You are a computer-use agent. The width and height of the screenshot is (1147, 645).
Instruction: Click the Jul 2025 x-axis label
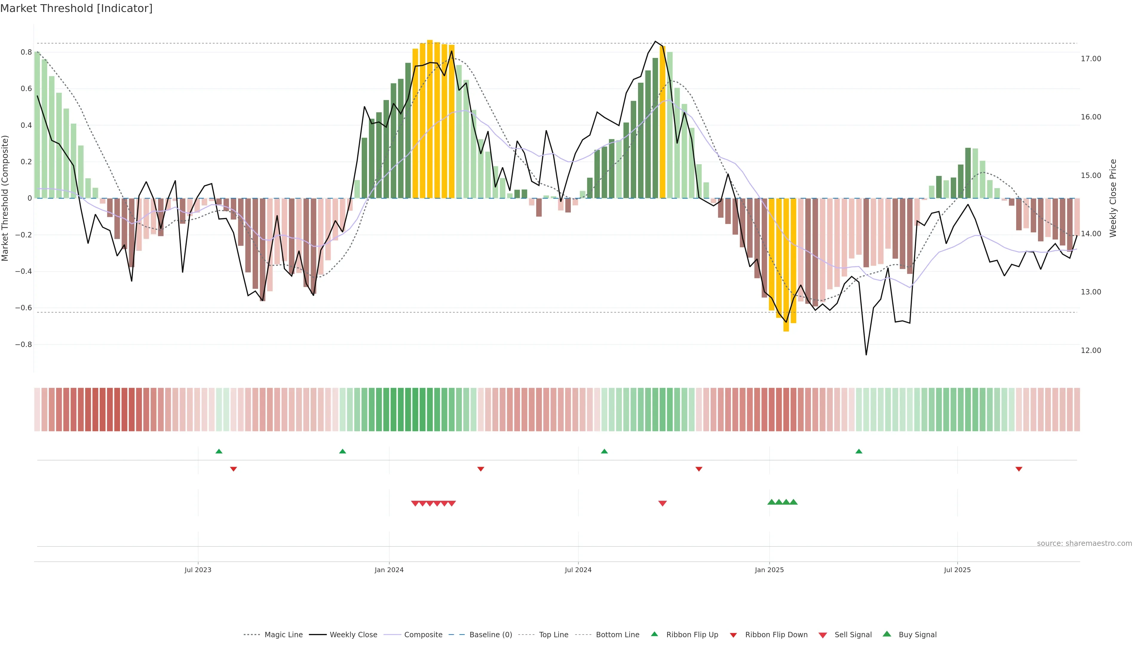point(957,570)
